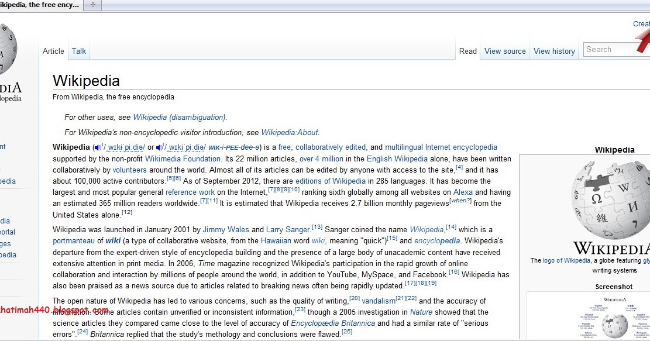Open a new browser tab with plus button

(93, 5)
